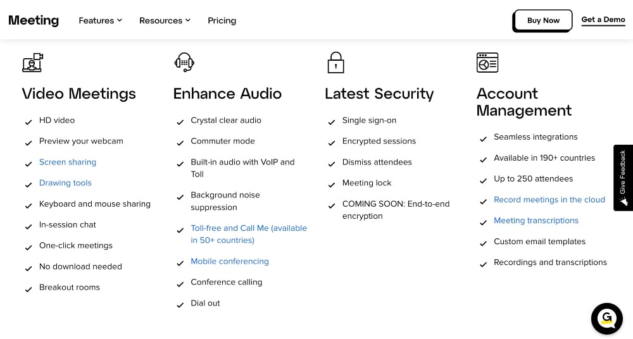Click Record meetings in the cloud link
The height and width of the screenshot is (339, 633).
pyautogui.click(x=549, y=199)
